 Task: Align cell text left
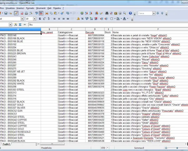55,19
